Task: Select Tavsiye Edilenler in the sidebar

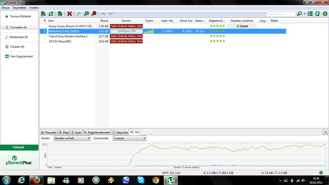Action: coord(21,16)
